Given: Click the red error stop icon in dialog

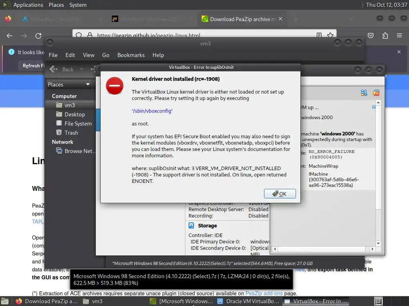Looking at the screenshot, I should coord(115,86).
